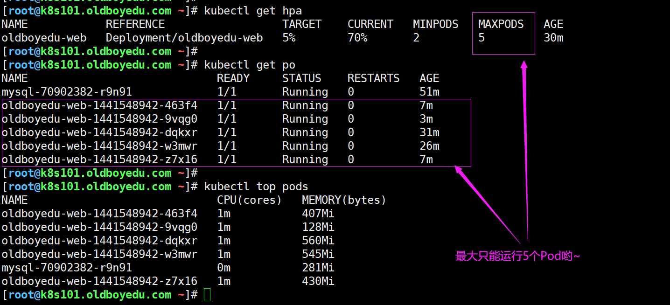The width and height of the screenshot is (670, 305).
Task: Click the 0m CPU value for mysql
Action: 224,268
